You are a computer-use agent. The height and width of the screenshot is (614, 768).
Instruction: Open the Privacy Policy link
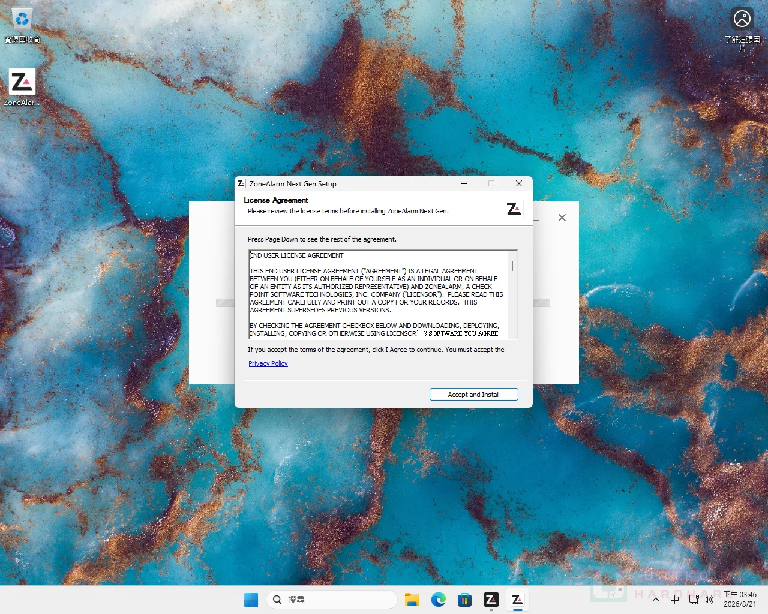tap(268, 363)
